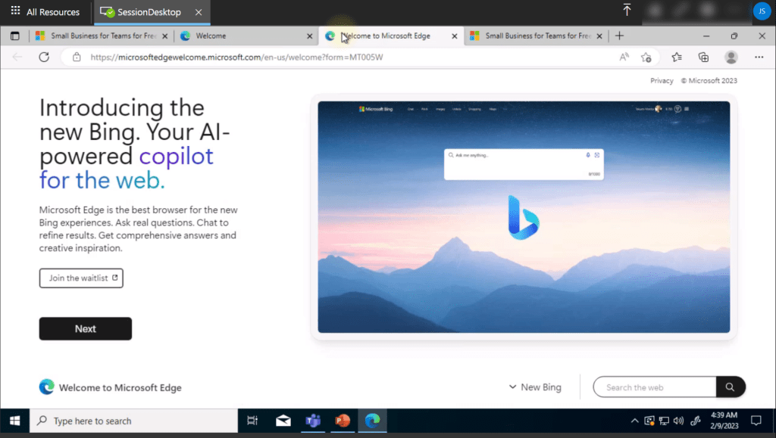The width and height of the screenshot is (776, 438).
Task: Click Join the waitlist link
Action: pyautogui.click(x=81, y=278)
